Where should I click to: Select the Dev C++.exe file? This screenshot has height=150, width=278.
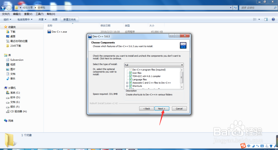[59, 32]
